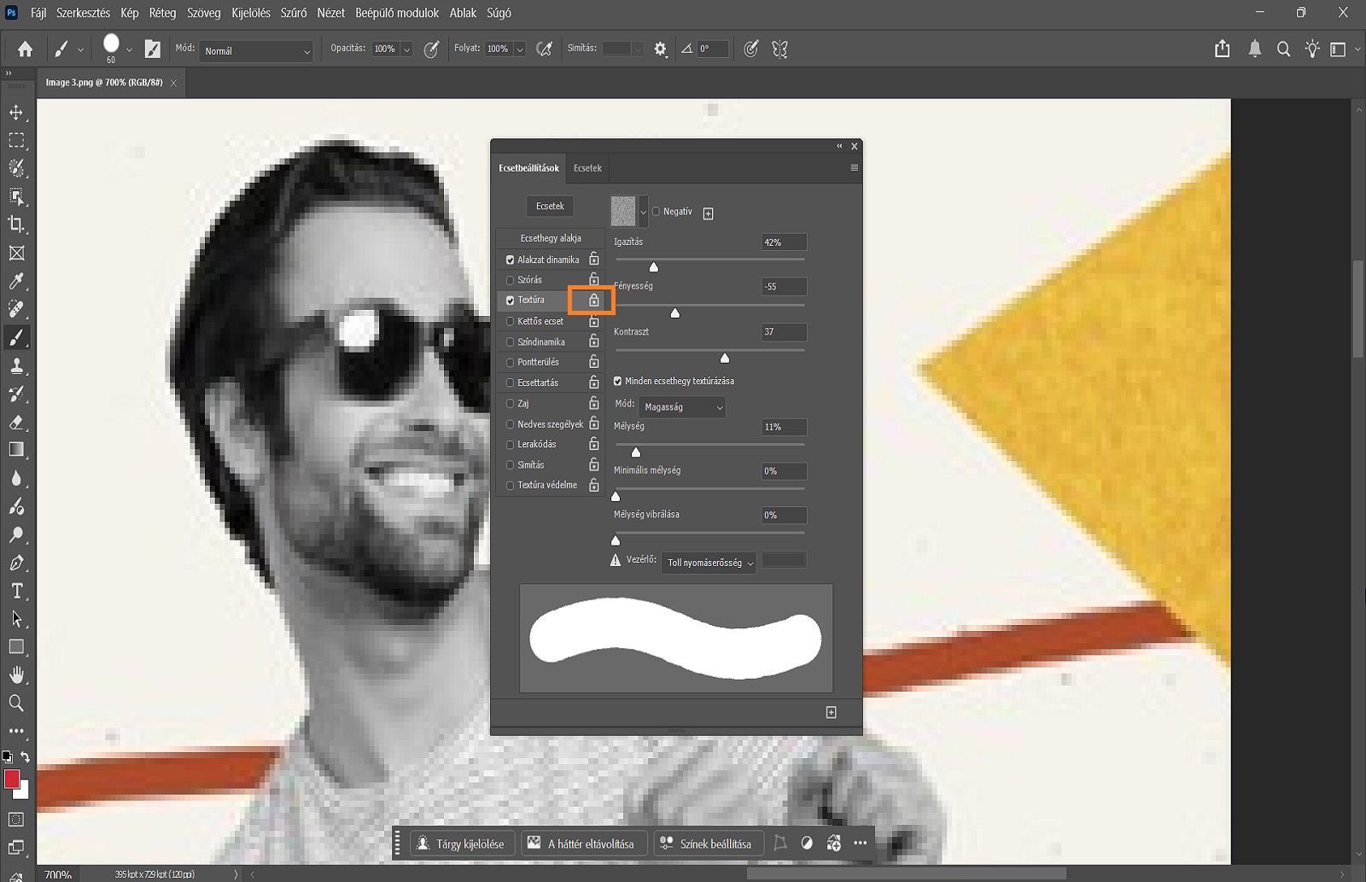
Task: Activate the Zoom tool
Action: point(16,704)
